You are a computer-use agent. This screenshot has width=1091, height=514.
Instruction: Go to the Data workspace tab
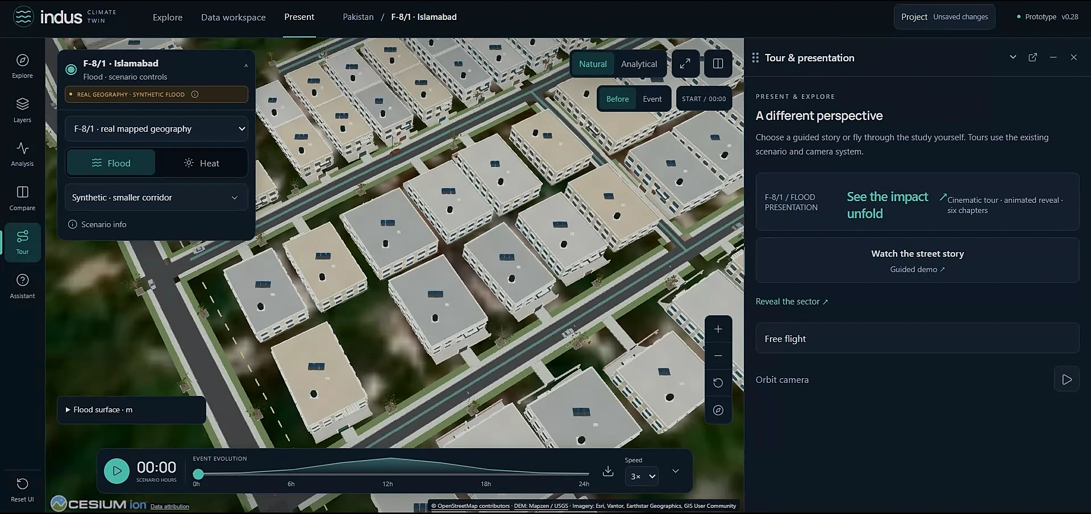234,17
